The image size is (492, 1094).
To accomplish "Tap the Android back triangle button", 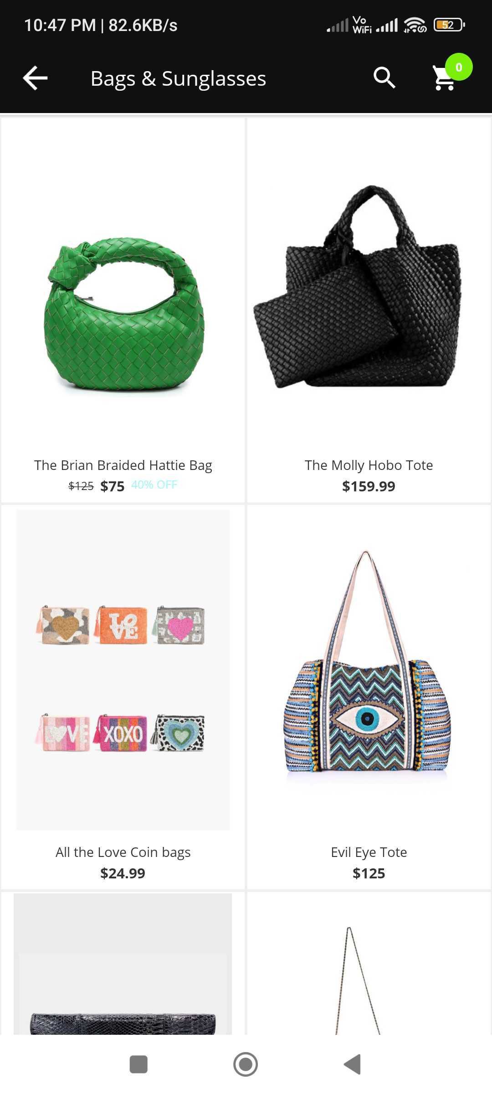I will 352,1064.
